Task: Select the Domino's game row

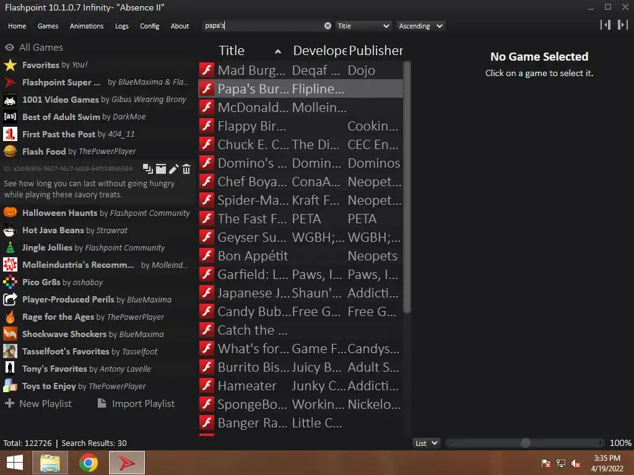Action: pyautogui.click(x=300, y=163)
